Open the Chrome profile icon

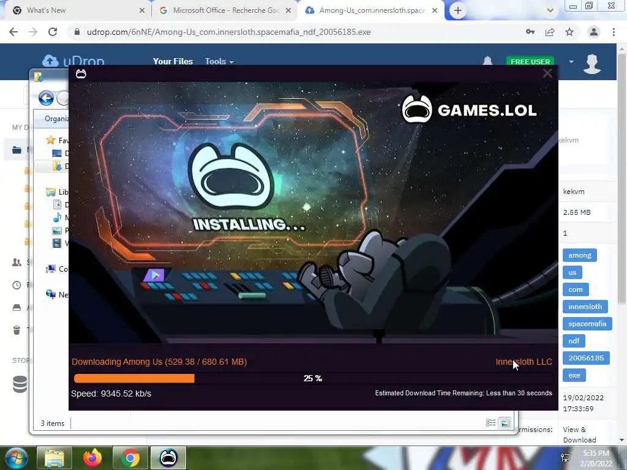594,32
